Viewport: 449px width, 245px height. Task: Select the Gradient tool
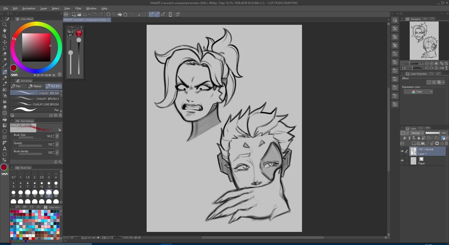point(4,125)
